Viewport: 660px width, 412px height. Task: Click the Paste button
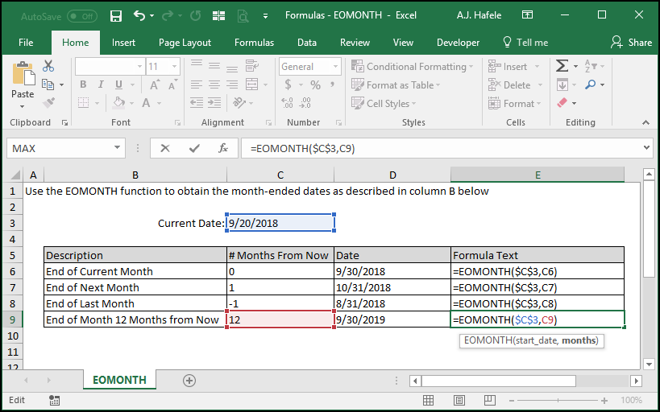click(23, 85)
